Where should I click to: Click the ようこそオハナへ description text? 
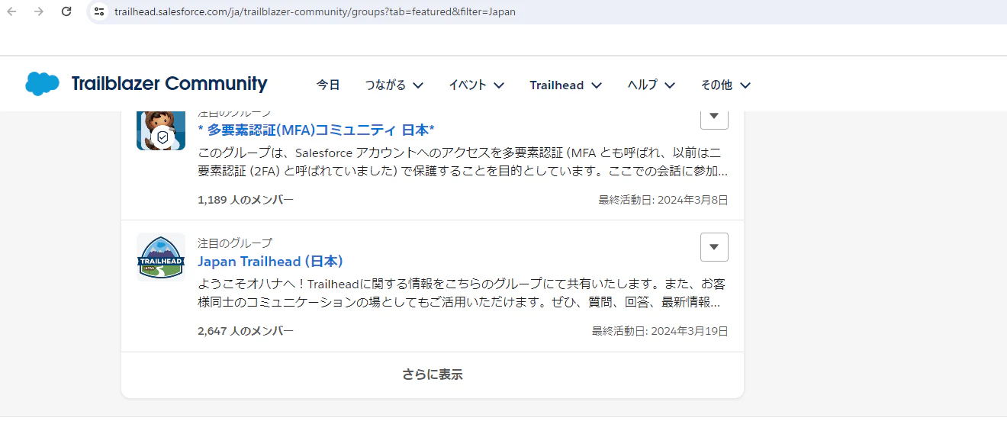tap(462, 293)
